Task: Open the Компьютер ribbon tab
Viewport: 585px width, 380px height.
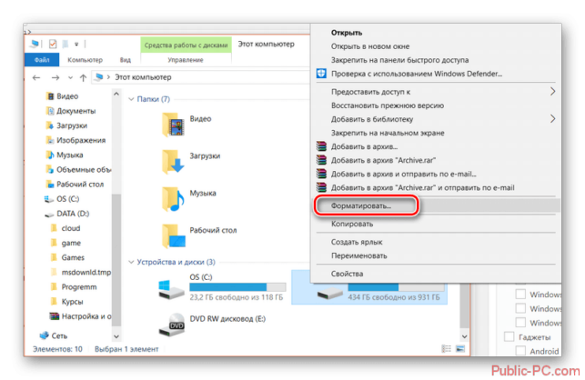Action: point(85,60)
